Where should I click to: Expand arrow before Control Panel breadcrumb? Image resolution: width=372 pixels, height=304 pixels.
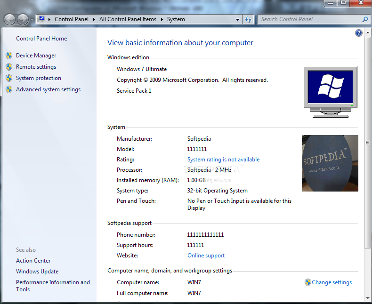(x=49, y=19)
